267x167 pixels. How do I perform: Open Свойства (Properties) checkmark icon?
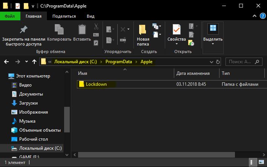tap(176, 29)
